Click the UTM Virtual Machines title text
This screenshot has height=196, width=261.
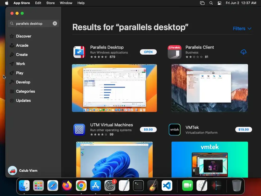(x=112, y=125)
